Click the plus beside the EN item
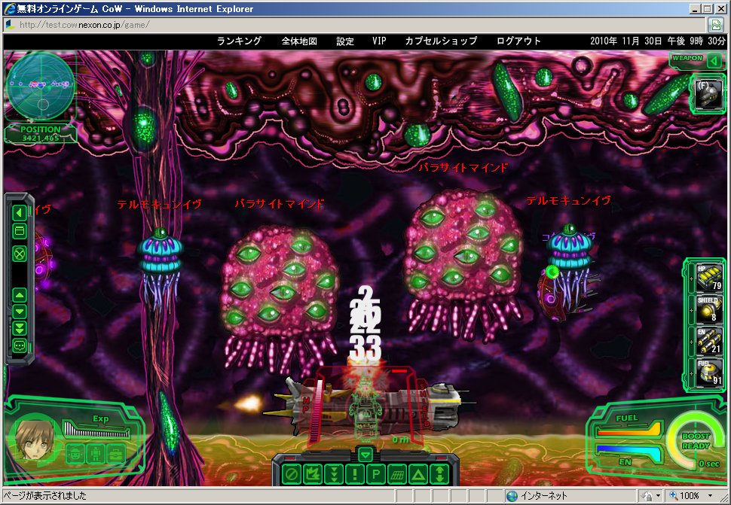Image resolution: width=731 pixels, height=505 pixels. click(691, 342)
